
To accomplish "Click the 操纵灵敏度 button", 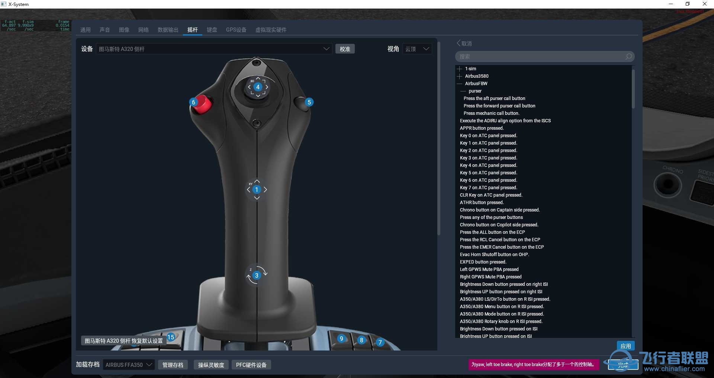I will [x=211, y=365].
